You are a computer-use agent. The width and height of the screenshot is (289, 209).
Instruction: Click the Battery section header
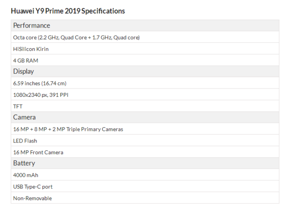(24, 163)
